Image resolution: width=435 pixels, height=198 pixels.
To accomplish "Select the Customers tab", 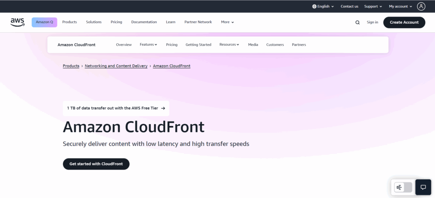I will pos(275,45).
